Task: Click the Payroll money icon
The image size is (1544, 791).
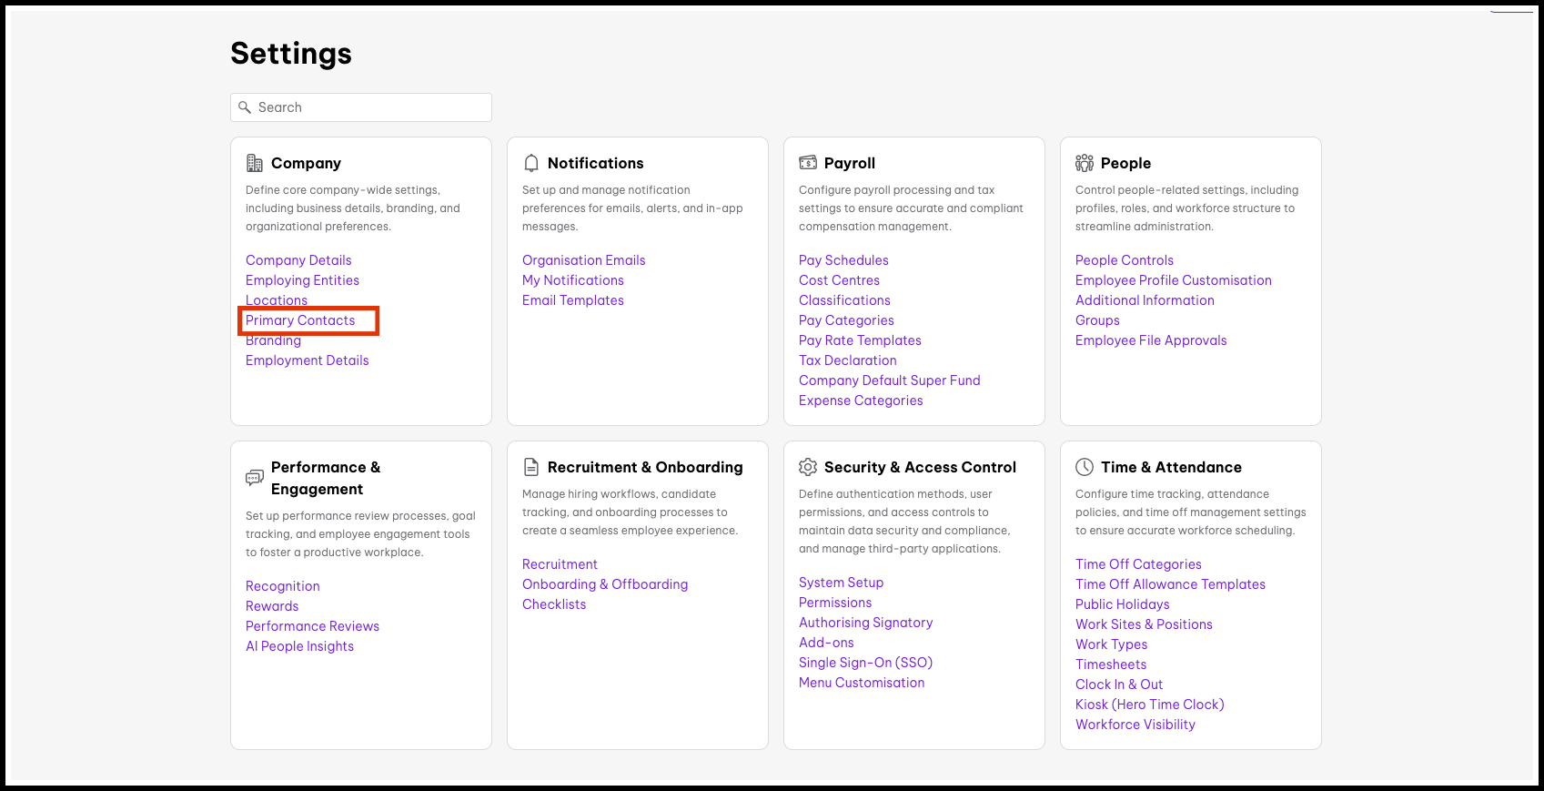Action: coord(808,163)
